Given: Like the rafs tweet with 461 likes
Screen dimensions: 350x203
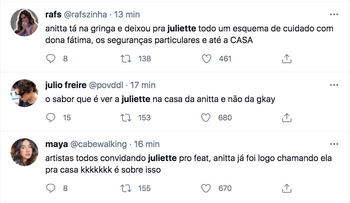Looking at the screenshot, I should [x=207, y=59].
